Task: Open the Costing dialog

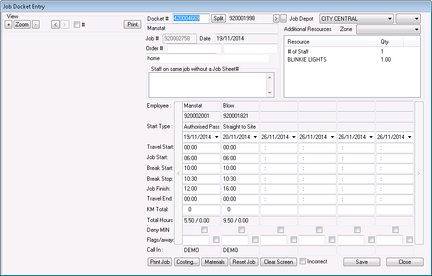Action: [x=186, y=262]
